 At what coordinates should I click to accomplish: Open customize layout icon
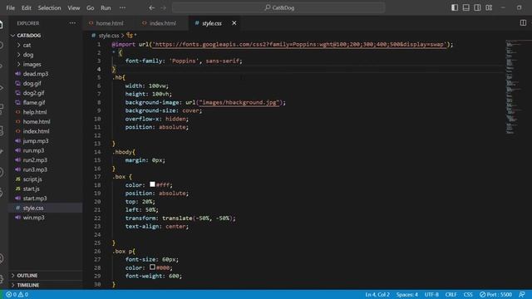[489, 7]
